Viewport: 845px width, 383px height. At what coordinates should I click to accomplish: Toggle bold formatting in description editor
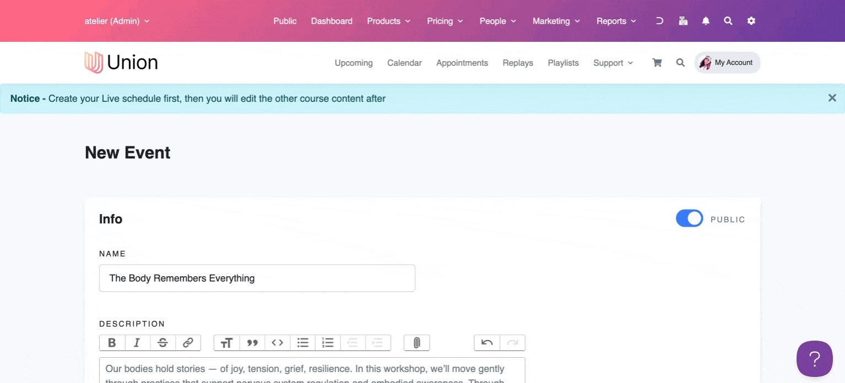coord(112,343)
